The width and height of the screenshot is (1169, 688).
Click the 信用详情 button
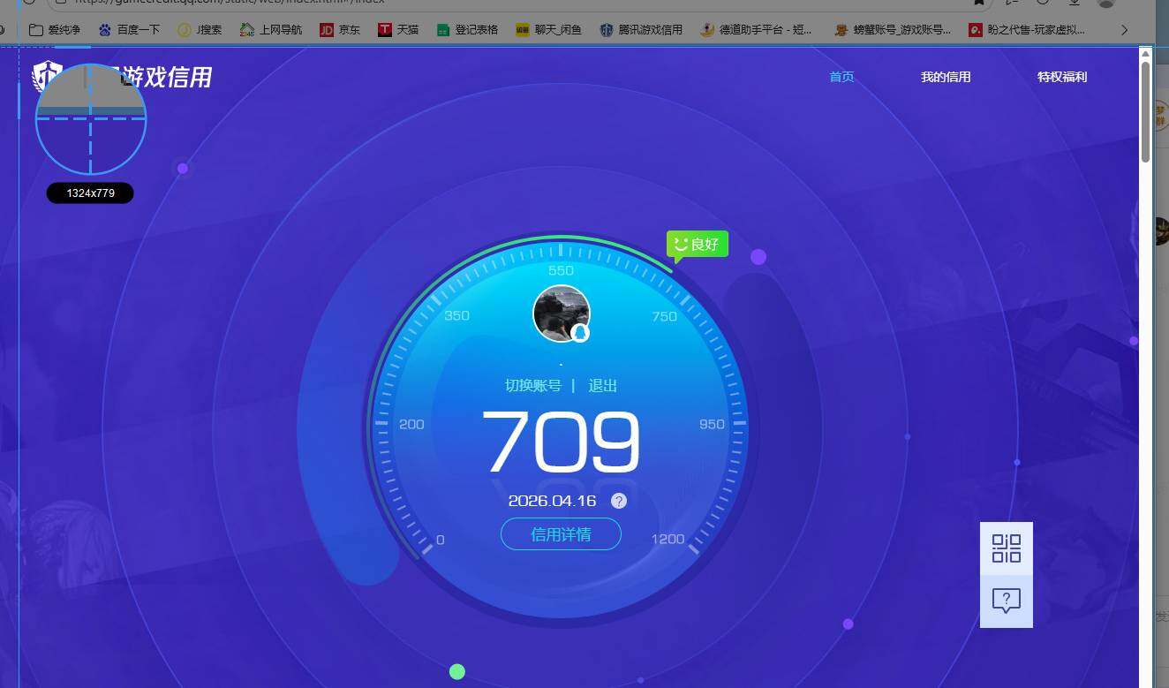point(561,534)
